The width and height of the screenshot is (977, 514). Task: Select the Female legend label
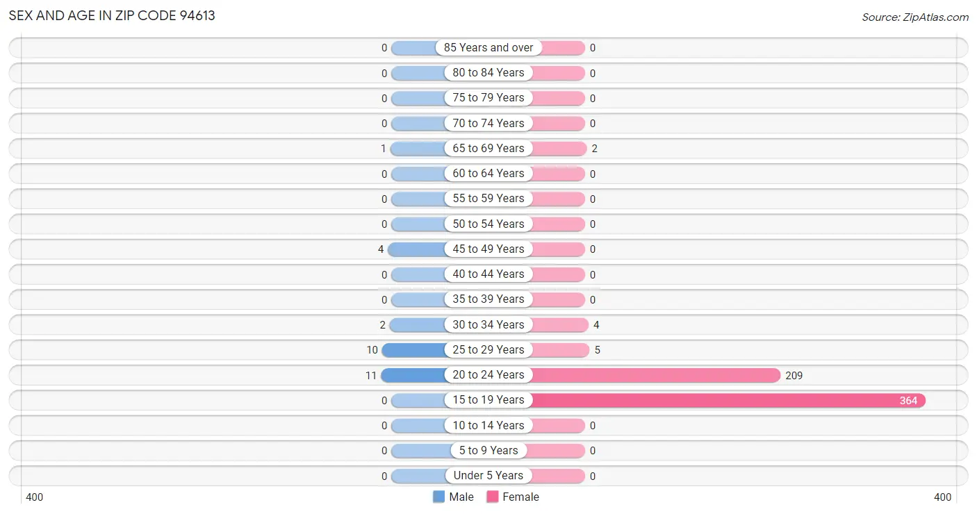click(x=520, y=497)
